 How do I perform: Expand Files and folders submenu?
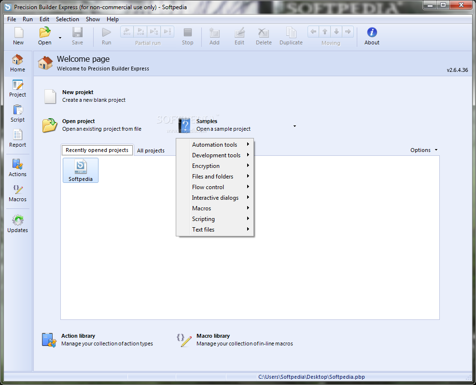point(215,177)
